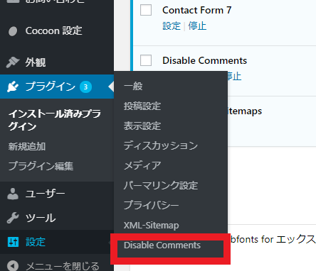The width and height of the screenshot is (316, 271).
Task: Click the 設定 sliders icon
Action: (x=13, y=242)
